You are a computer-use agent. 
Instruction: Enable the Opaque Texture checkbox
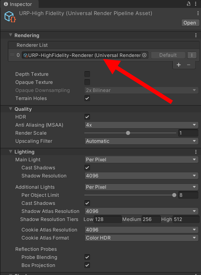pyautogui.click(x=87, y=82)
